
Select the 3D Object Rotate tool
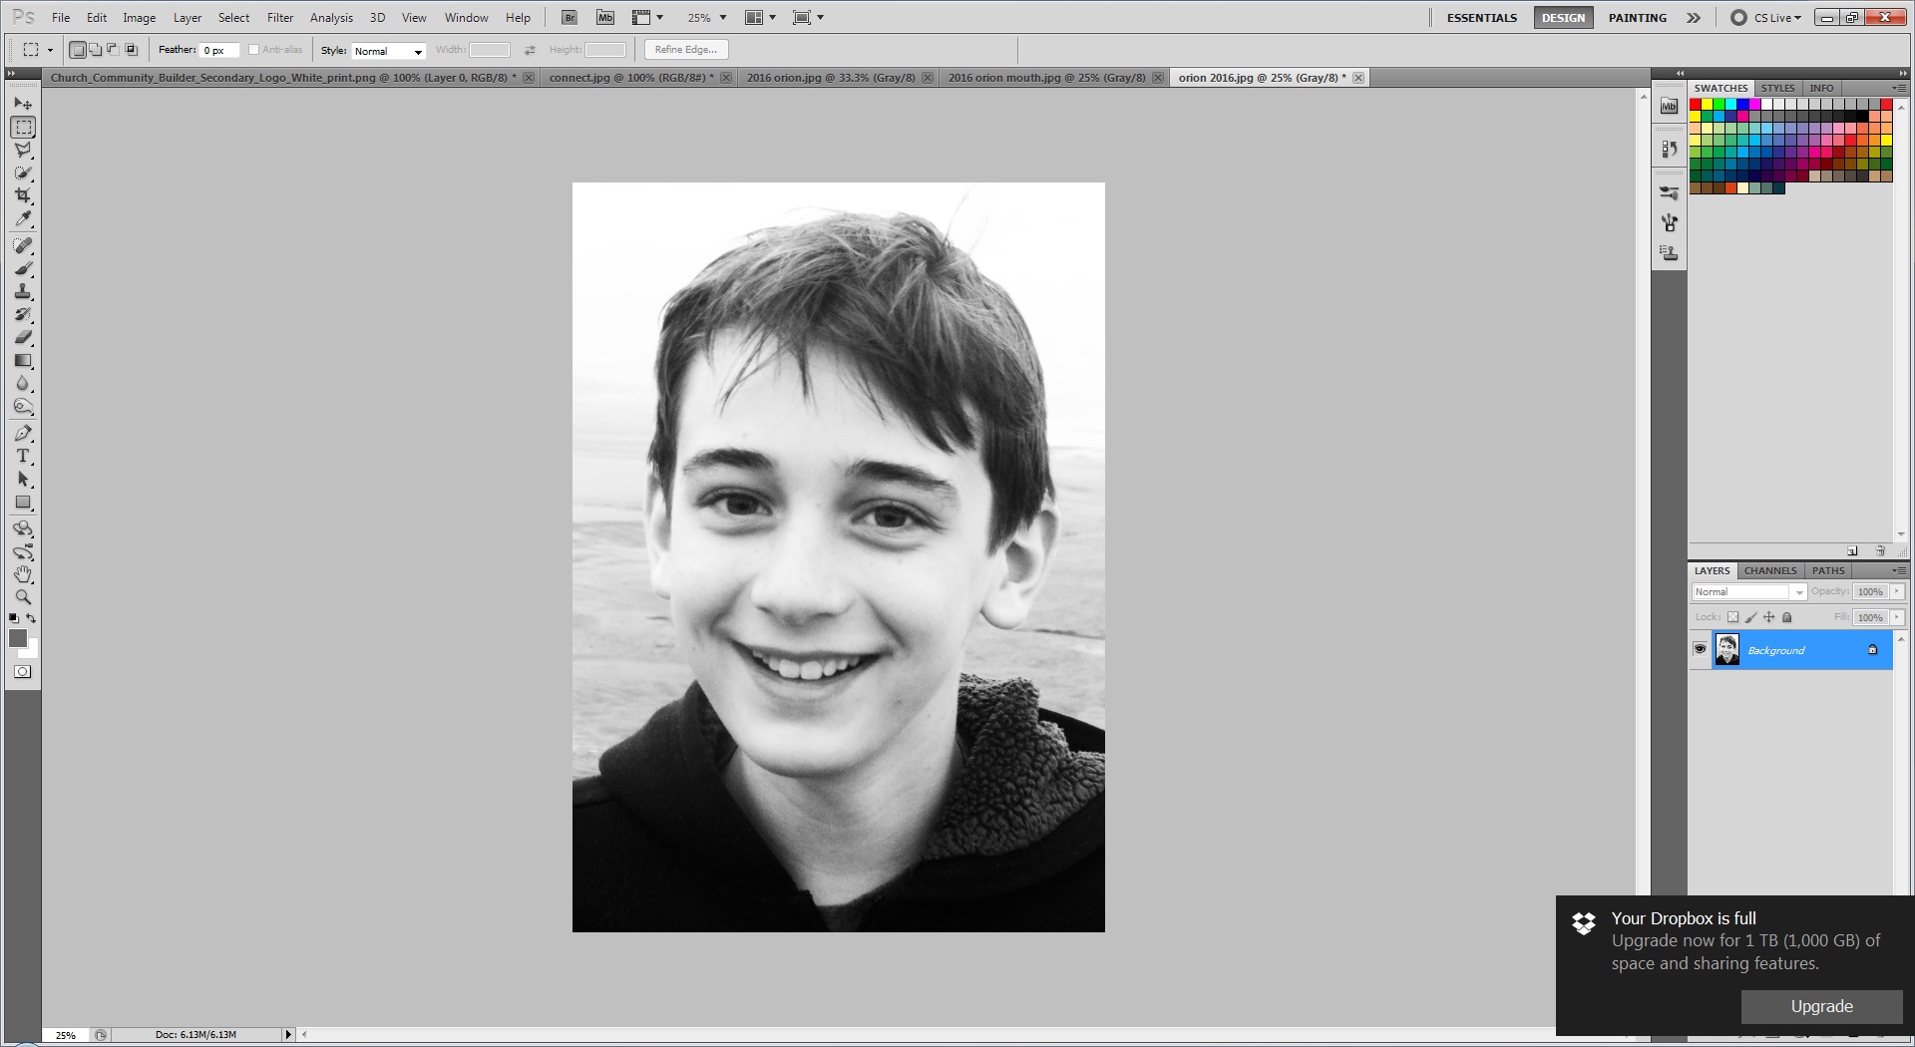pyautogui.click(x=23, y=528)
